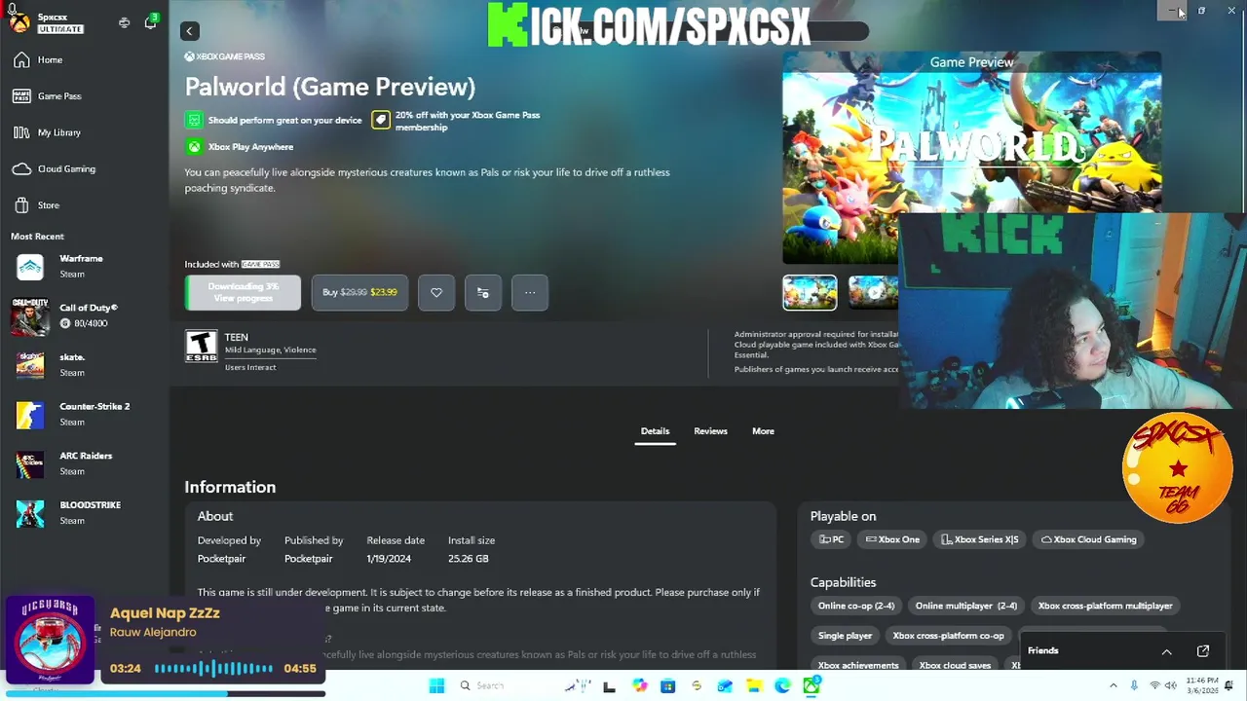Open skate. from Most Recent
Viewport: 1247px width, 701px height.
tap(85, 365)
